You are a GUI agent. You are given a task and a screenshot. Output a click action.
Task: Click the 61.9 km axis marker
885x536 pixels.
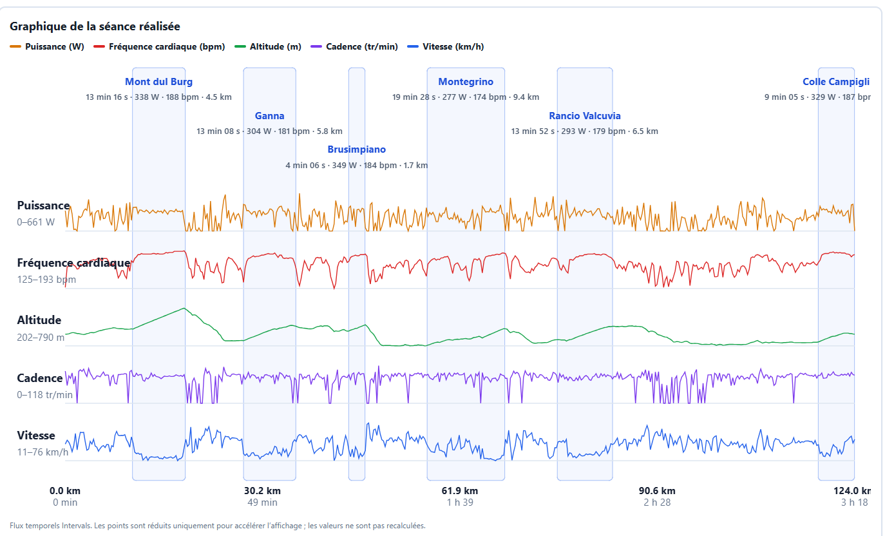pos(460,491)
